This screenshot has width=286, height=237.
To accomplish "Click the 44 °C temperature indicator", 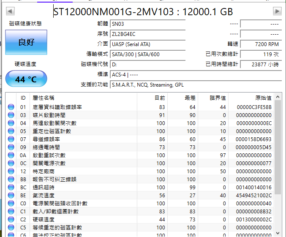I will 26,79.
